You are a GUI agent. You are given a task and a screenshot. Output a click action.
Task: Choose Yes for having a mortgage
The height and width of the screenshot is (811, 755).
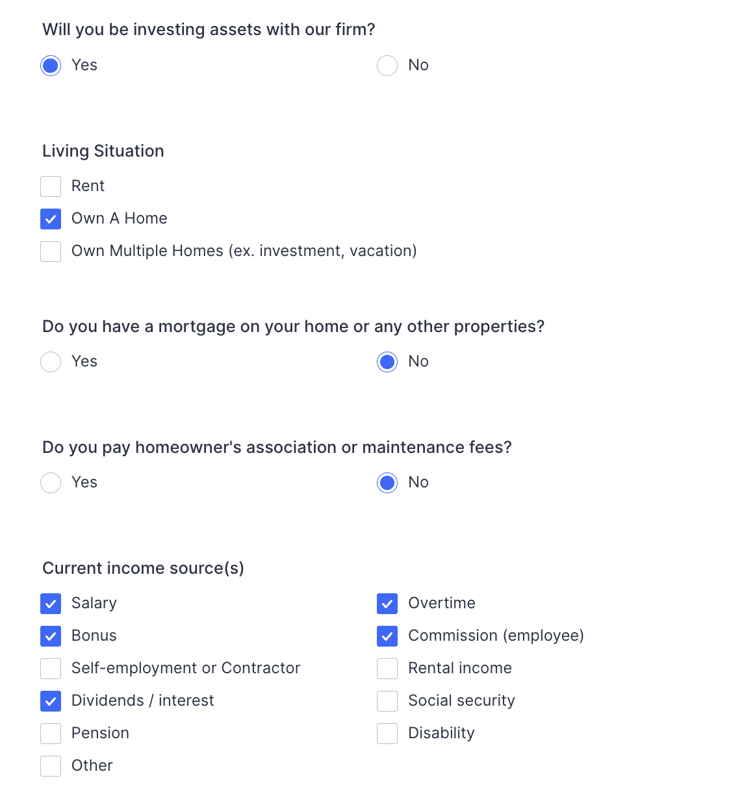click(51, 362)
